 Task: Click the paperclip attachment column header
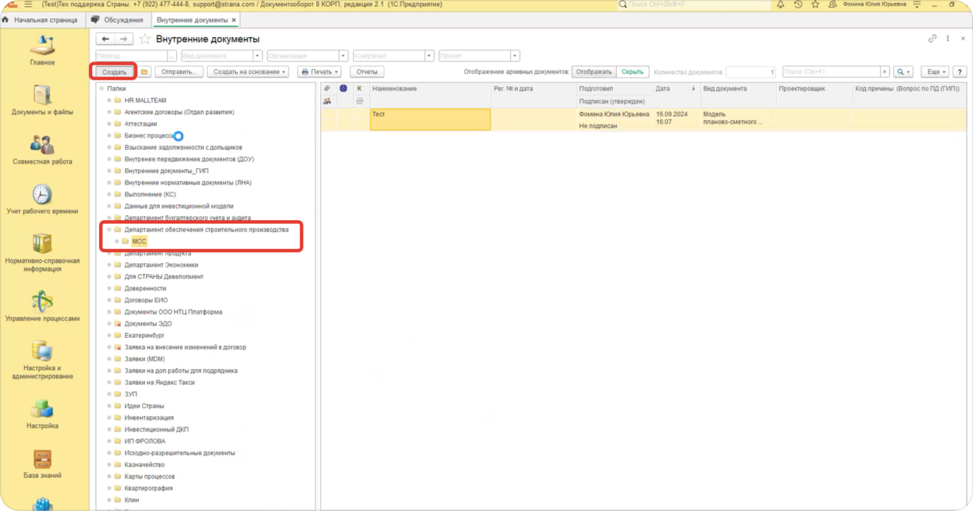coord(327,89)
